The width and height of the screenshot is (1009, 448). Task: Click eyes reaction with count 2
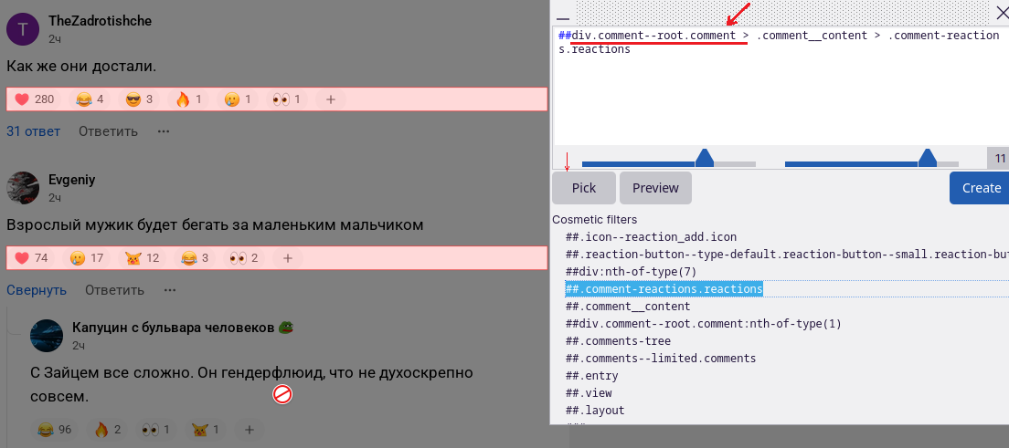point(244,258)
